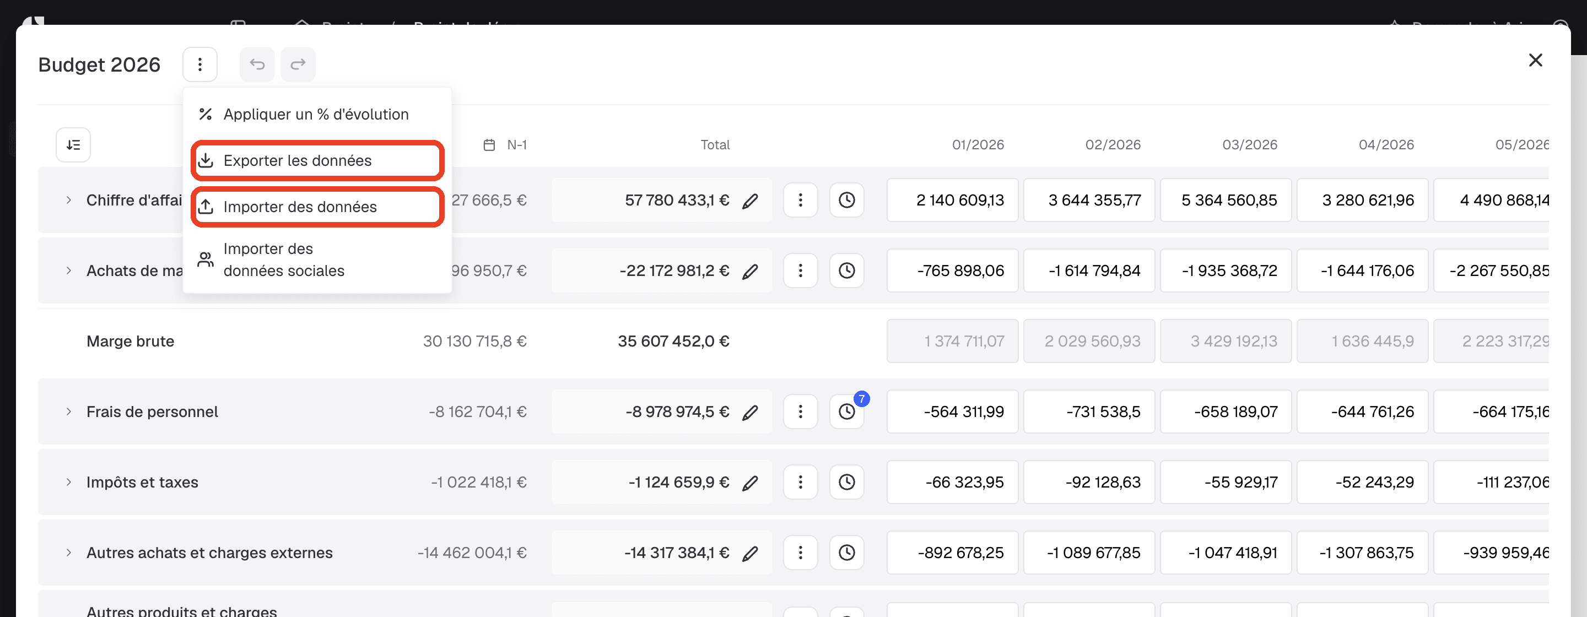Click the Marge brute row label
The image size is (1587, 617).
tap(130, 341)
